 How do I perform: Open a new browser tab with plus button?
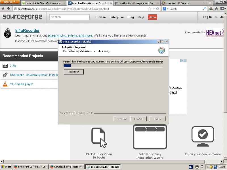pos(210,3)
